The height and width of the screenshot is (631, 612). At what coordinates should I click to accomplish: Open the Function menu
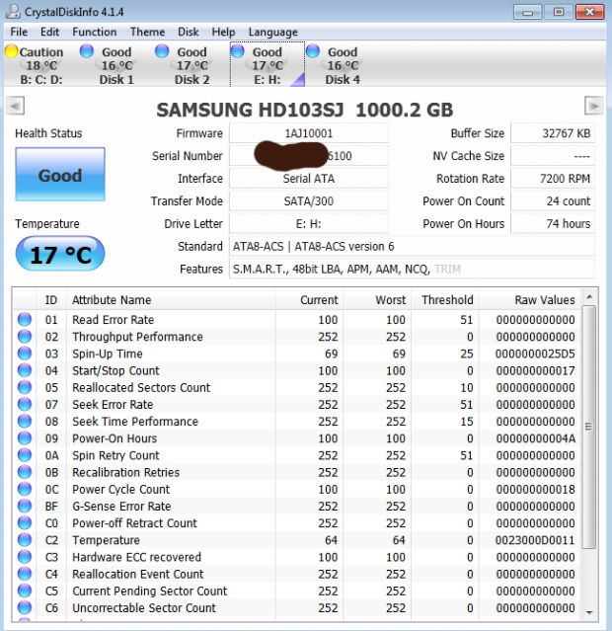(94, 32)
